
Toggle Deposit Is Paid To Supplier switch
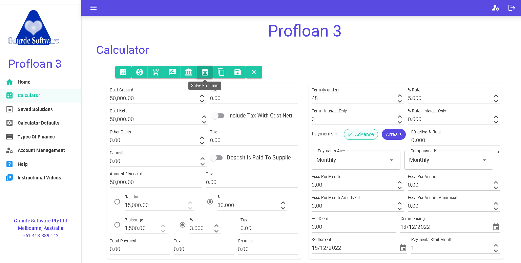point(216,158)
